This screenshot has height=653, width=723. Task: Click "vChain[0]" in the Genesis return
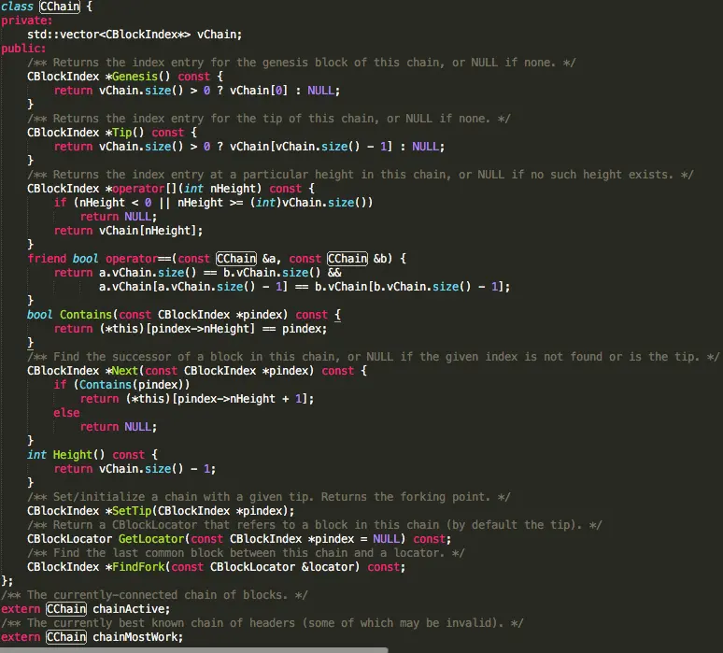[x=259, y=91]
